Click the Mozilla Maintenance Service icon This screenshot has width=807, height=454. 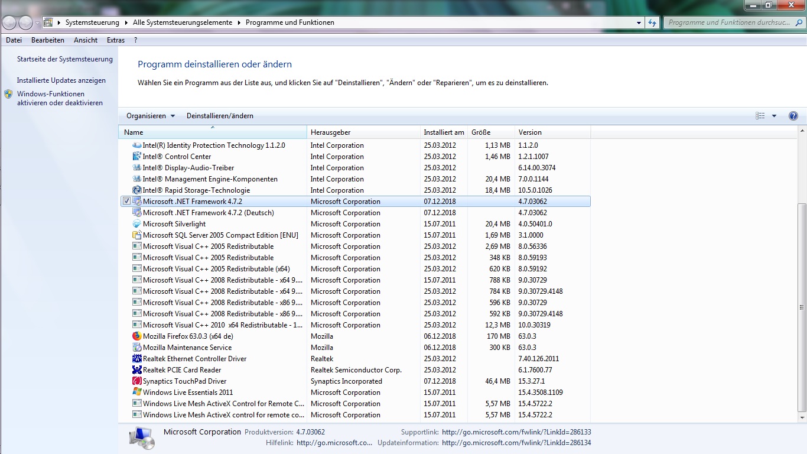tap(137, 348)
